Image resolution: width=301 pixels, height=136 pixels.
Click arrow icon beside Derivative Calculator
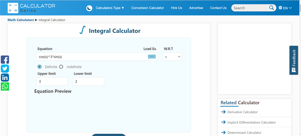click(223, 112)
